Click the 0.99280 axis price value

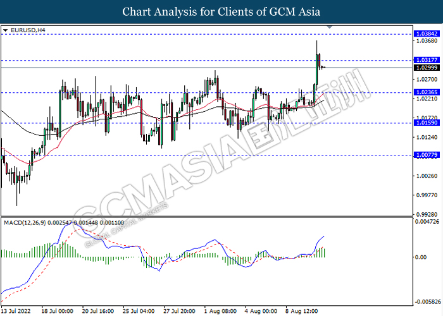pos(427,214)
